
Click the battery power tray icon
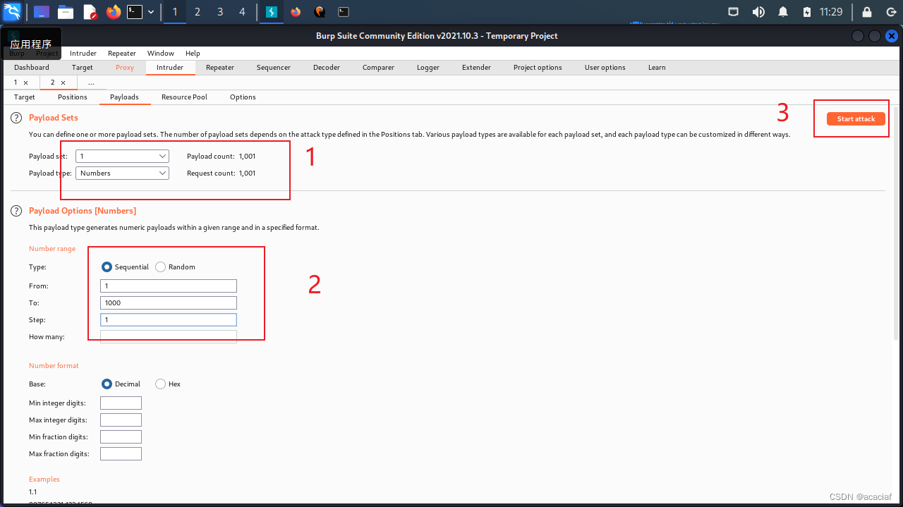pyautogui.click(x=807, y=12)
